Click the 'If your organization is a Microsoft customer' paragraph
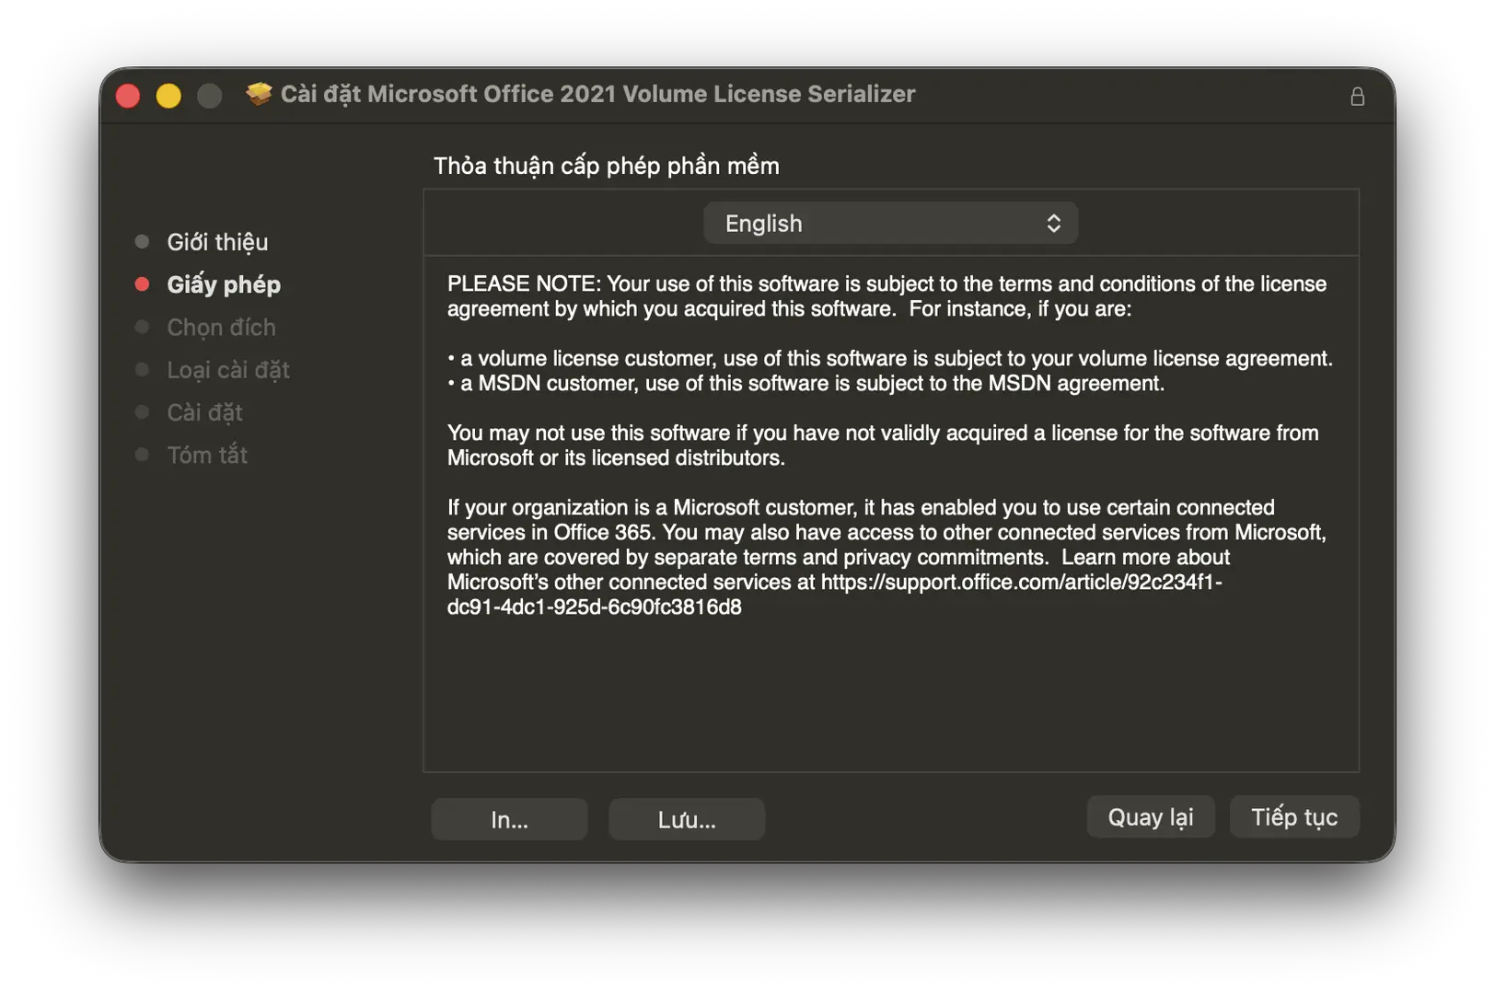Image resolution: width=1495 pixels, height=994 pixels. pos(887,557)
